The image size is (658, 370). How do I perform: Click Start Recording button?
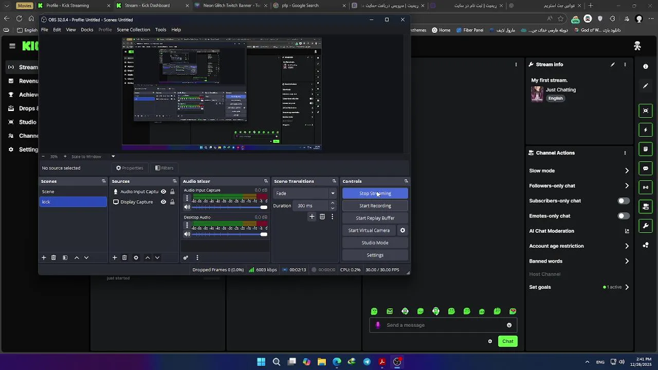[375, 206]
